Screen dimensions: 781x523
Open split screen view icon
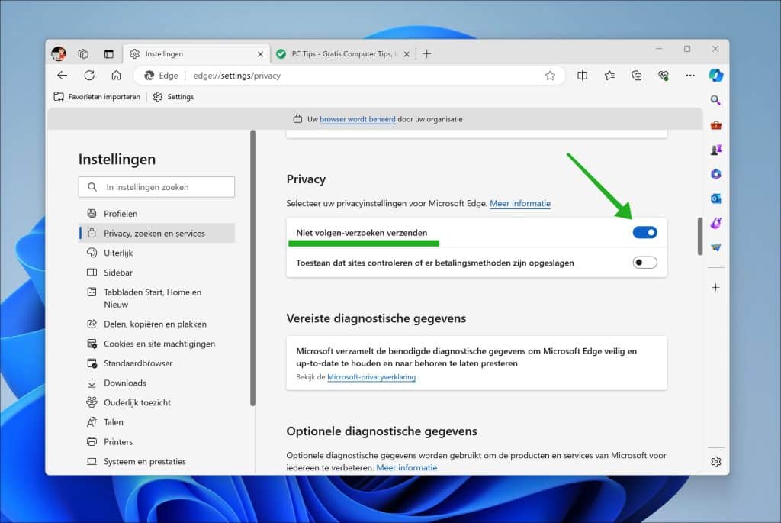(582, 76)
